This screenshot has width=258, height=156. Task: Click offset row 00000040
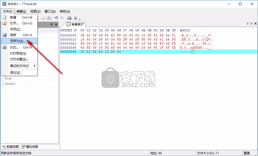click(x=68, y=52)
